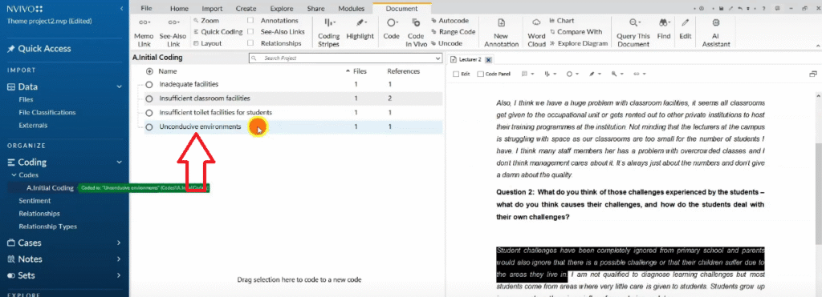Close the Lecturer 2 document tab
This screenshot has width=822, height=297.
point(488,60)
